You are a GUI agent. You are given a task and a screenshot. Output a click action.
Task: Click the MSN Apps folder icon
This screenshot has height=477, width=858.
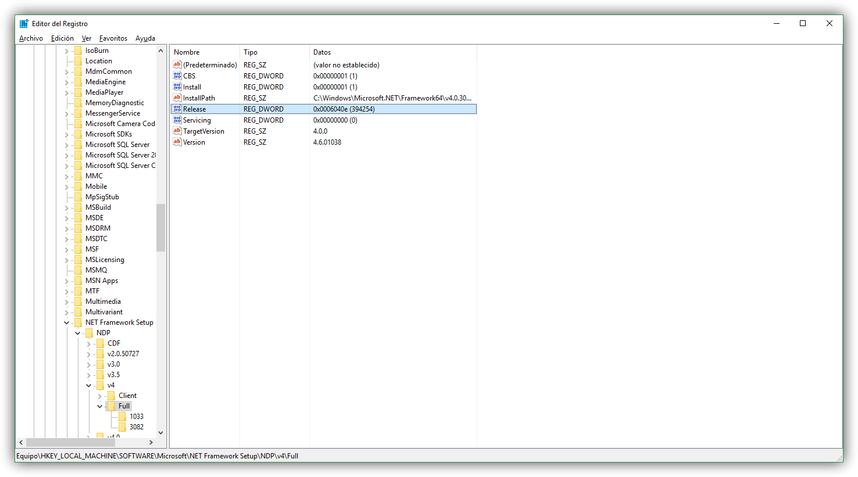(78, 281)
